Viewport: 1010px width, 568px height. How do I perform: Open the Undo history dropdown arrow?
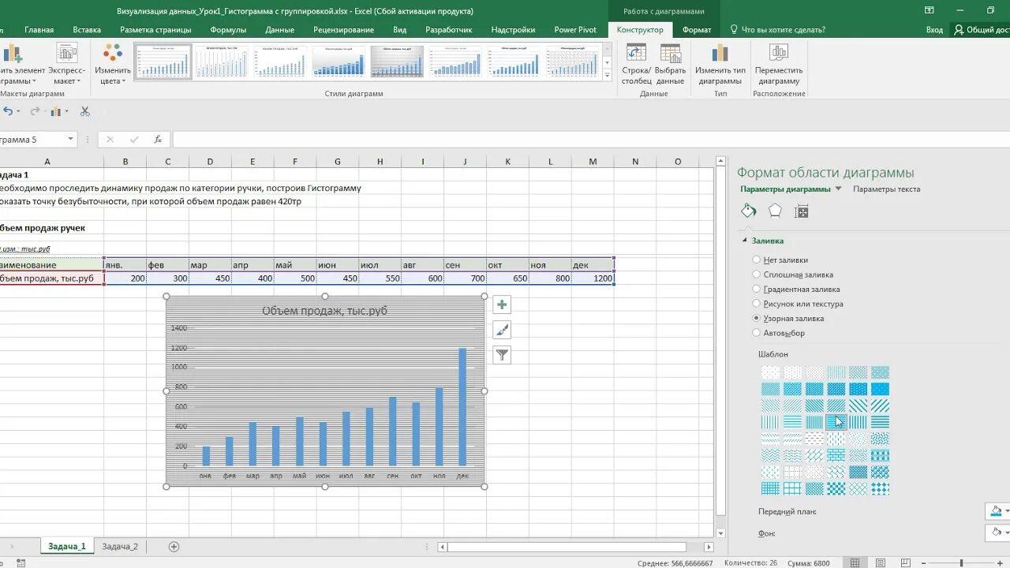point(20,112)
